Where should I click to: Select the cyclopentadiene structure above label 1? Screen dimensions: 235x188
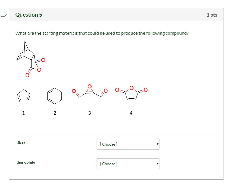[23, 96]
